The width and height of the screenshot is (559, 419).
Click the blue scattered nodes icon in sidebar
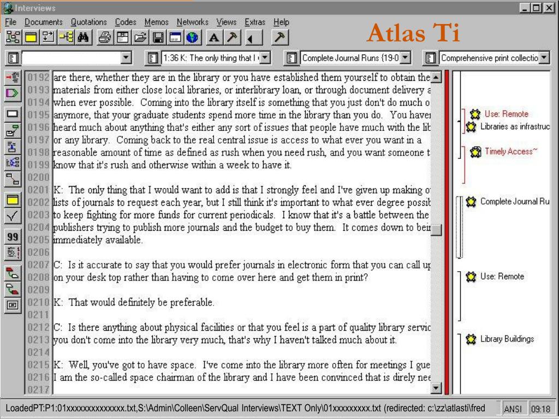tap(13, 163)
